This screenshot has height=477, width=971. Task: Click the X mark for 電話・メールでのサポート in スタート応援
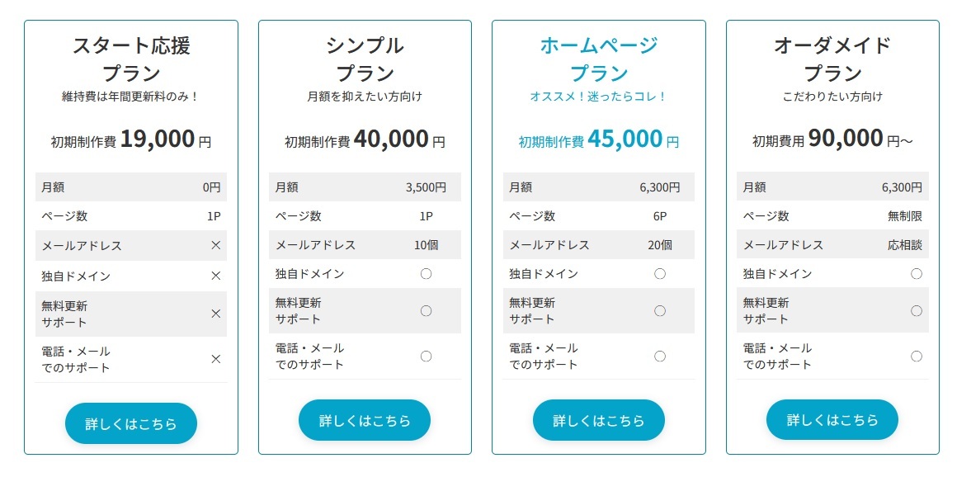point(215,359)
